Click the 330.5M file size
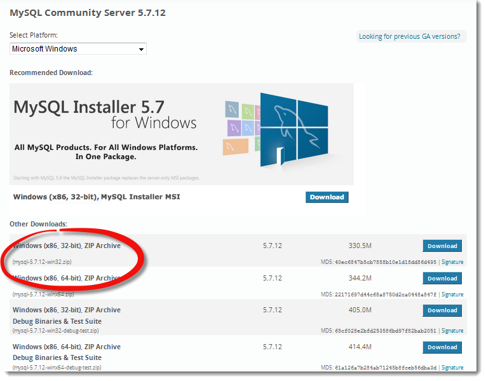486x381 pixels. tap(360, 246)
